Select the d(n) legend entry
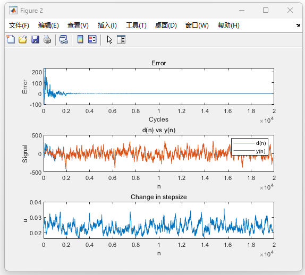 250,143
